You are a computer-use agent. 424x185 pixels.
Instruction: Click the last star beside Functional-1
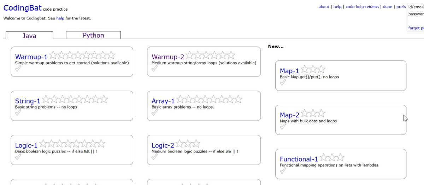pyautogui.click(x=340, y=157)
